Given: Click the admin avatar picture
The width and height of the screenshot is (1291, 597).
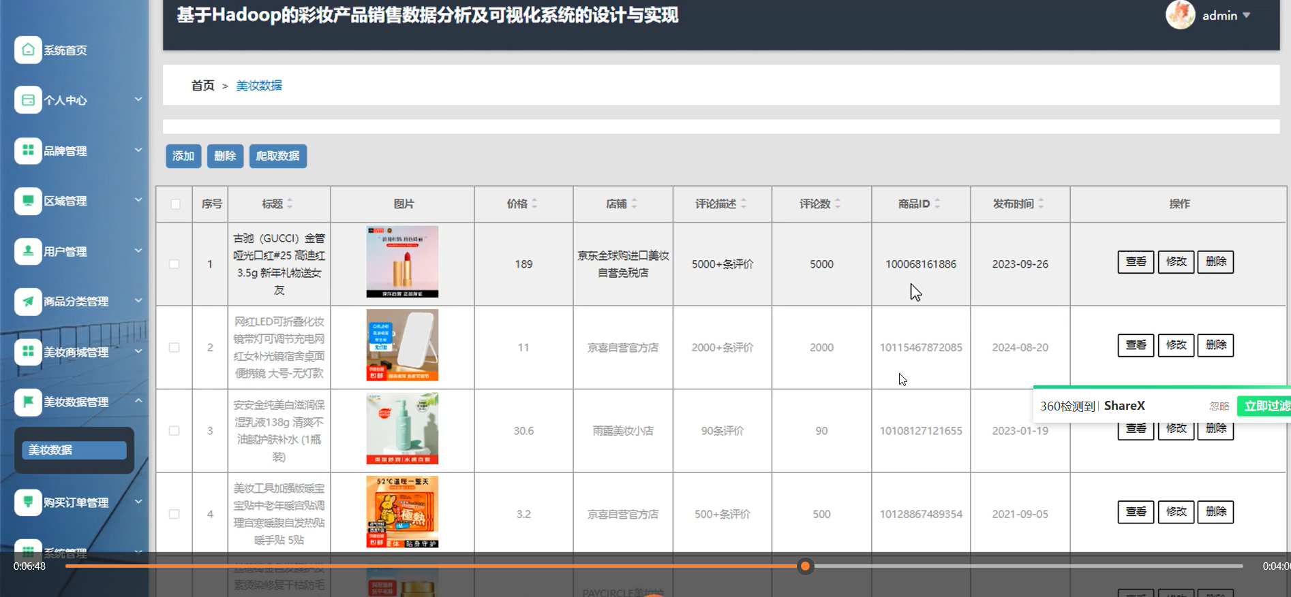Looking at the screenshot, I should tap(1181, 15).
